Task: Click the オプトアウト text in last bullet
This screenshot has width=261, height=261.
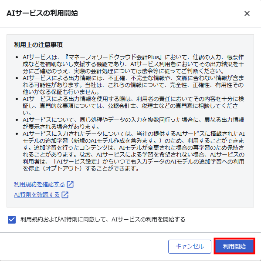Action: pos(64,168)
